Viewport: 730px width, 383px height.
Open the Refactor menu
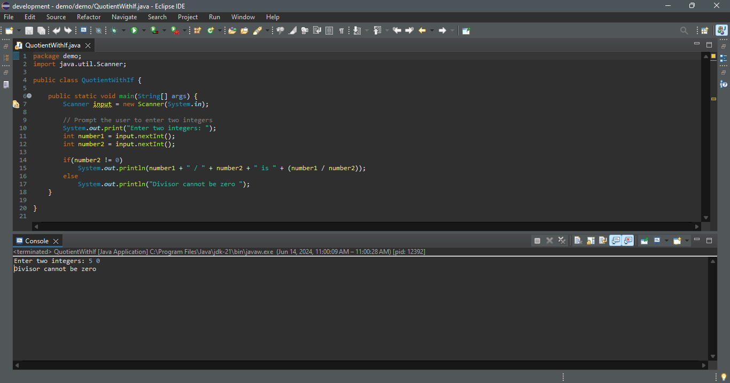click(89, 17)
